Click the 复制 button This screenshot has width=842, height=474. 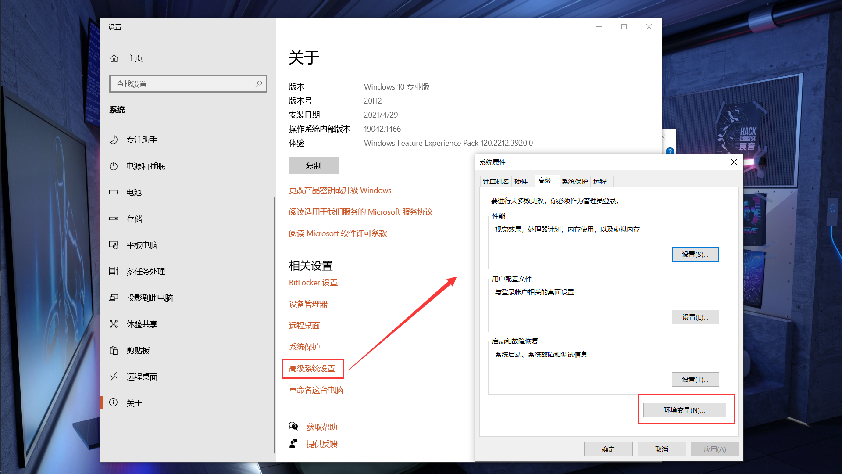tap(314, 166)
